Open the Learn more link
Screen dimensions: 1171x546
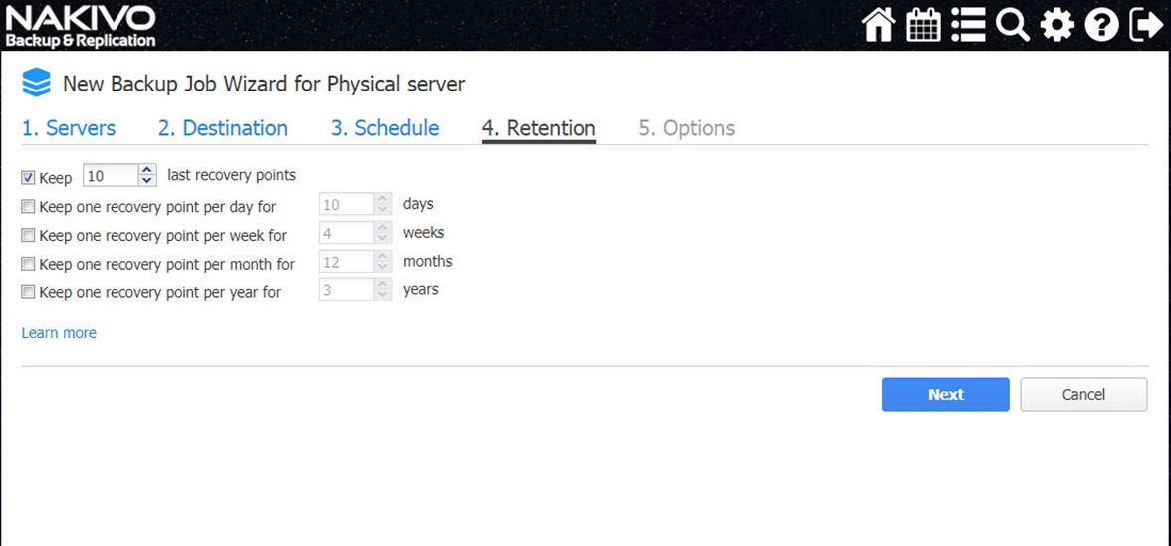[59, 332]
